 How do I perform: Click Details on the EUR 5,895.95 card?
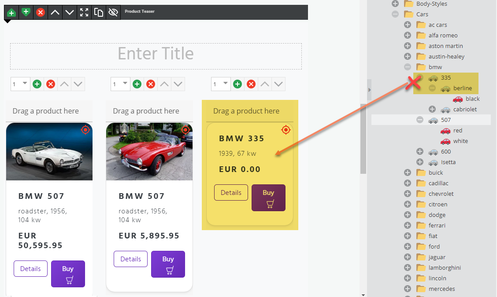[x=130, y=259]
